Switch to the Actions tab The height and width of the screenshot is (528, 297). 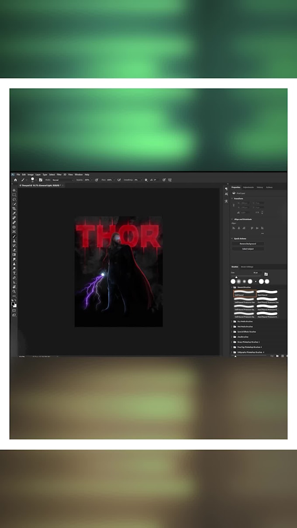269,187
